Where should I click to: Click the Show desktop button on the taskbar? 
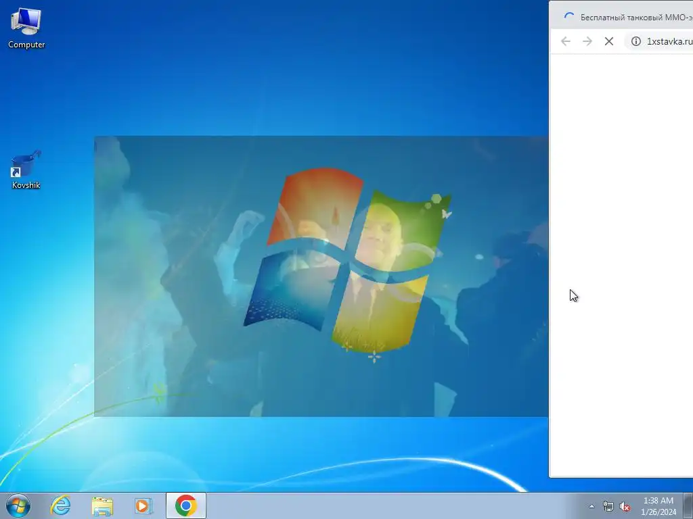click(688, 505)
